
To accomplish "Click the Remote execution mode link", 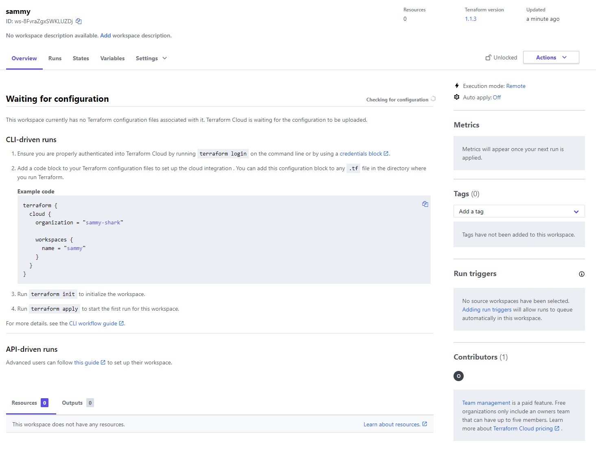I will pyautogui.click(x=516, y=86).
